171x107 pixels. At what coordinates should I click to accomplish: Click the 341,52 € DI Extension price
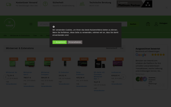tap(62, 75)
